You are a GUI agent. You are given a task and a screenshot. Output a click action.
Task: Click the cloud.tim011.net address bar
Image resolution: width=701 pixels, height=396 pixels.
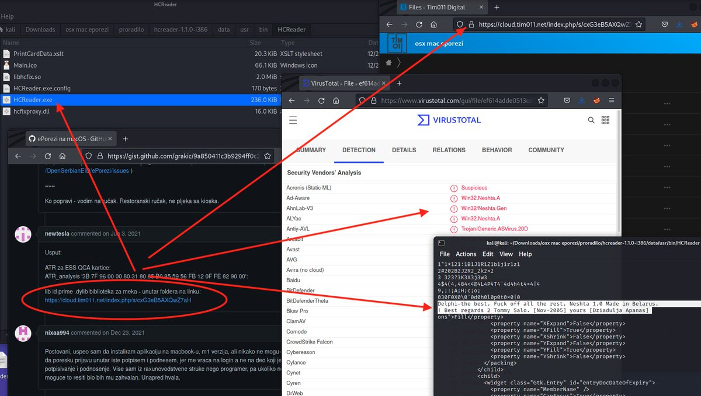[x=549, y=25]
